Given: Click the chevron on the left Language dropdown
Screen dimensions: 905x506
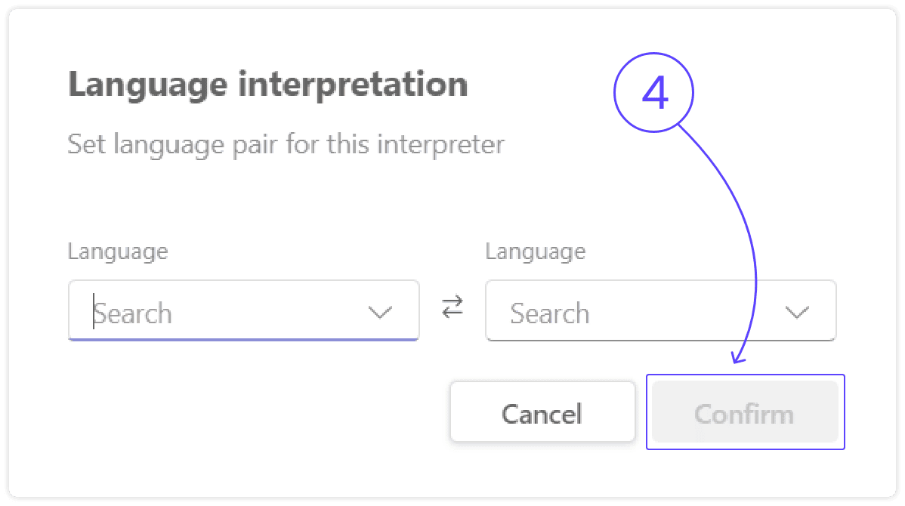Looking at the screenshot, I should [381, 310].
